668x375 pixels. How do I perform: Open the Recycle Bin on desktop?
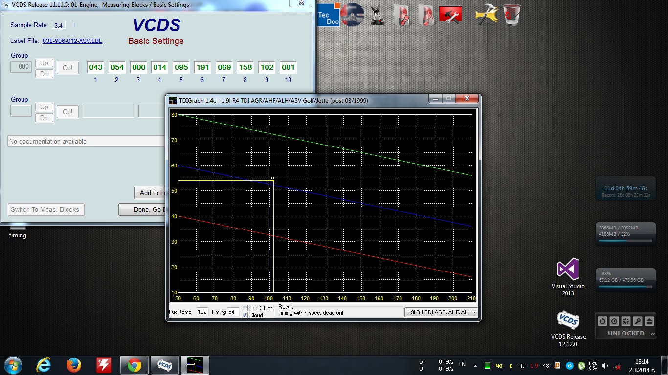tap(512, 15)
